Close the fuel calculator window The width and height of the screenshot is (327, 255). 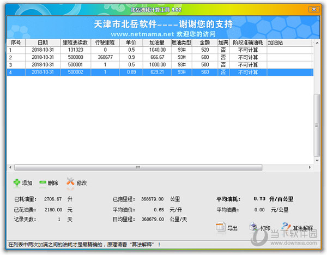coord(314,9)
